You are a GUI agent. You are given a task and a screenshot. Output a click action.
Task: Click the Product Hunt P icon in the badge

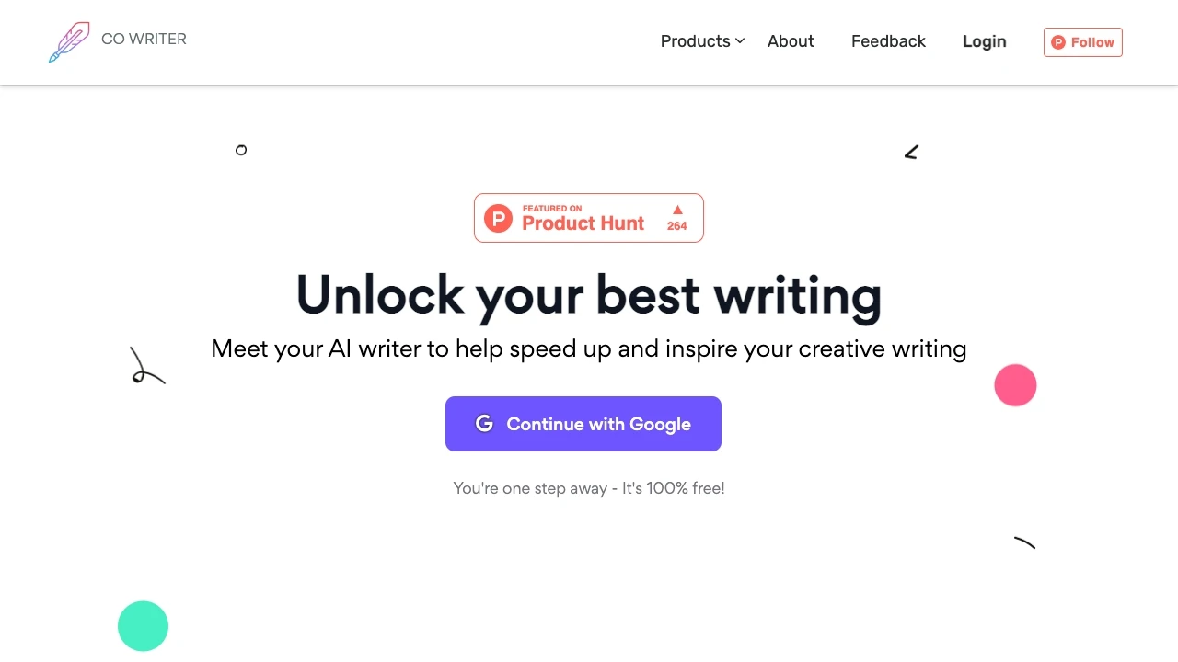498,218
